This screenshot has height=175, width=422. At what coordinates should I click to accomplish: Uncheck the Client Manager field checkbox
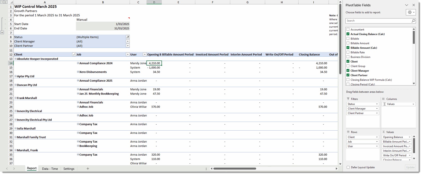point(348,70)
